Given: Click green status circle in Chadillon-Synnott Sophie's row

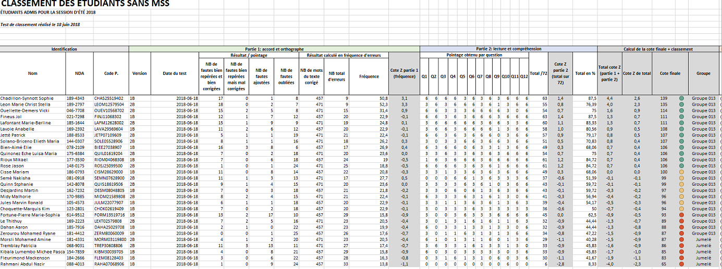Looking at the screenshot, I should (681, 98).
